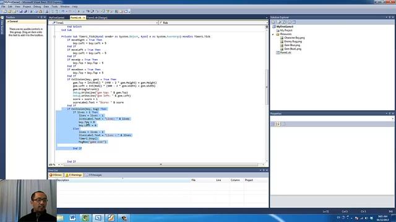Click Categorized icon in Properties panel
Viewport: 396px width, 222px height.
tap(273, 124)
